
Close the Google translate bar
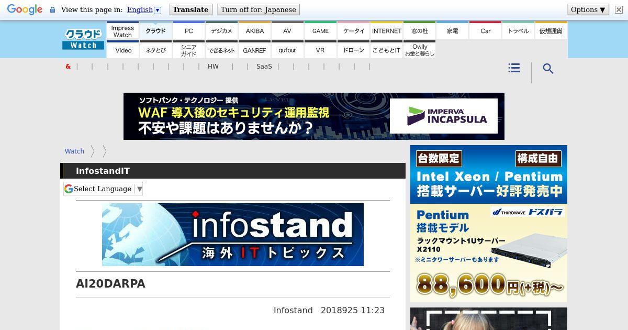pyautogui.click(x=618, y=9)
